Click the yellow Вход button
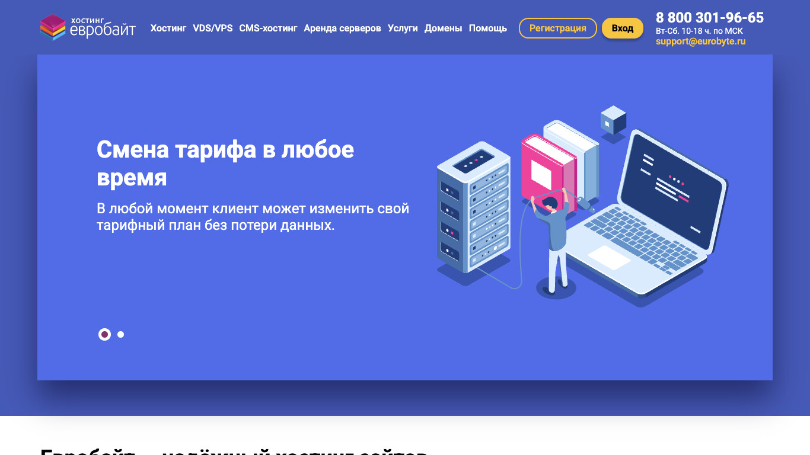Screen dimensions: 810x455 click(622, 28)
